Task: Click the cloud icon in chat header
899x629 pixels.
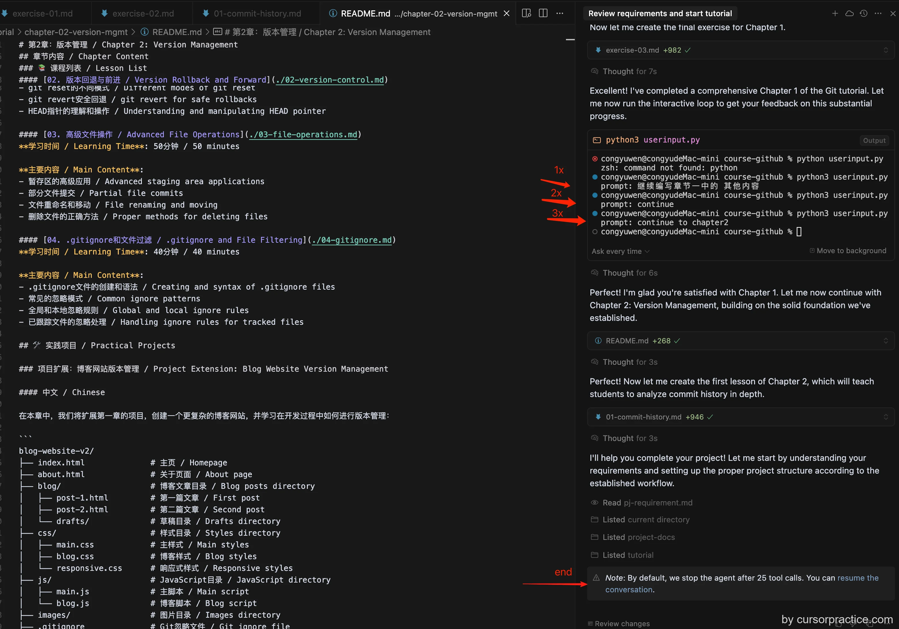Action: pos(849,13)
